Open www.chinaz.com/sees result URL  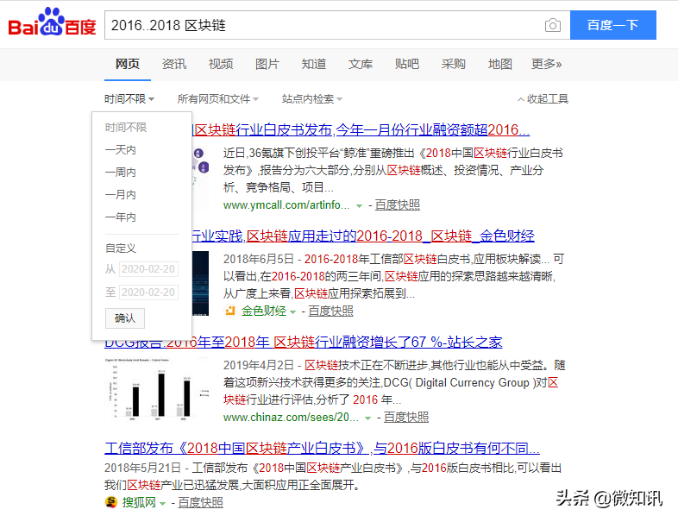(x=291, y=418)
